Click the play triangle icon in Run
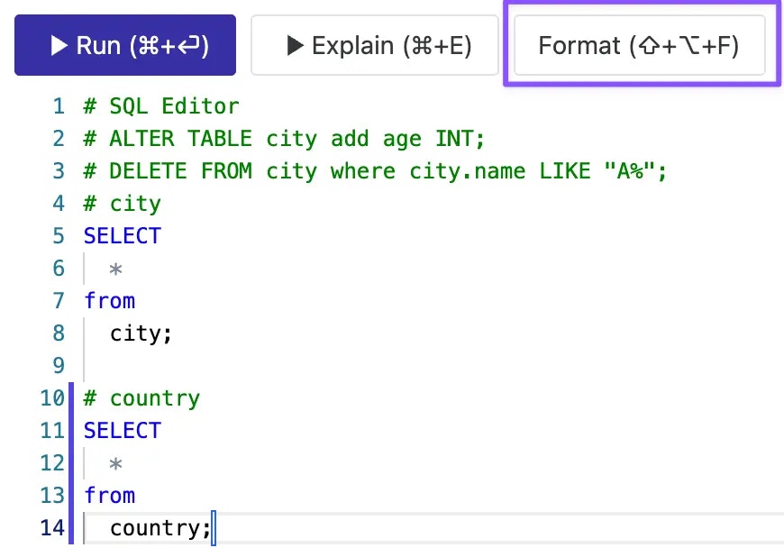This screenshot has width=784, height=557. point(59,45)
